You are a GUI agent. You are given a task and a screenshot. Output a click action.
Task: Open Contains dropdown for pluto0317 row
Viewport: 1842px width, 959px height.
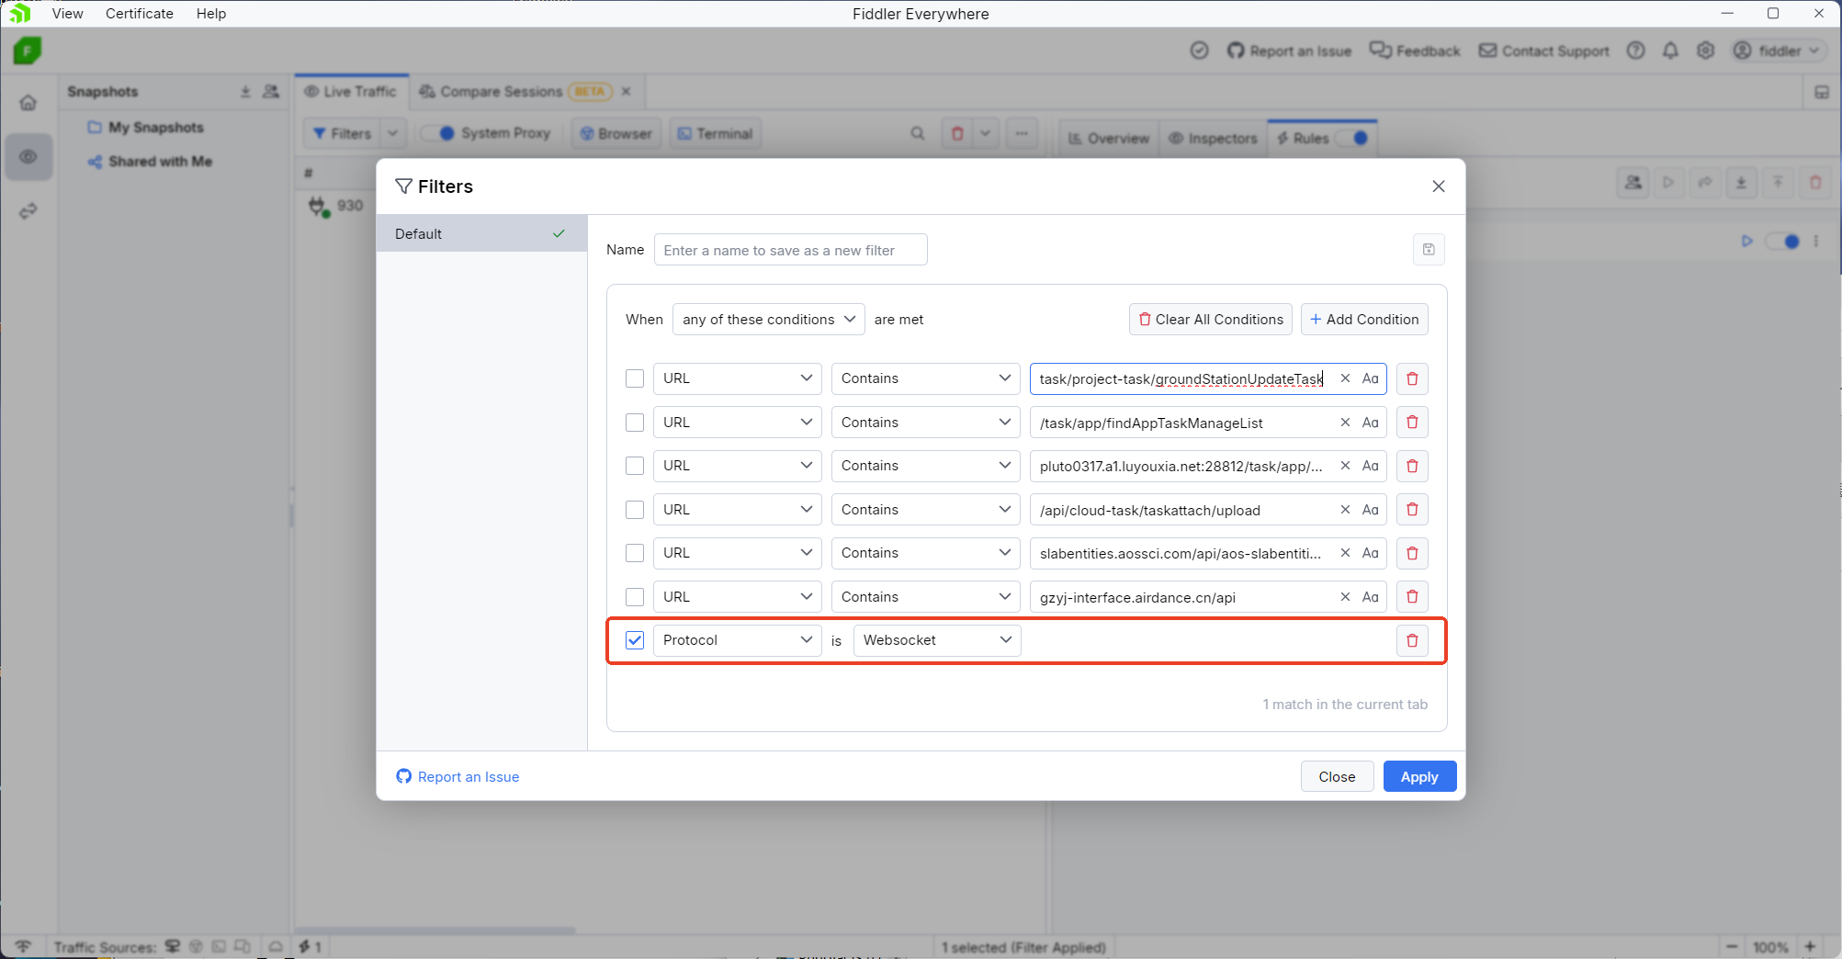(x=926, y=466)
